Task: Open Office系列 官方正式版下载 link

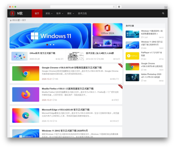Action: pos(42,53)
